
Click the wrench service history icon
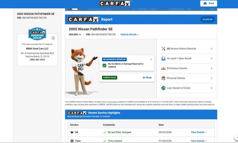[163, 49]
